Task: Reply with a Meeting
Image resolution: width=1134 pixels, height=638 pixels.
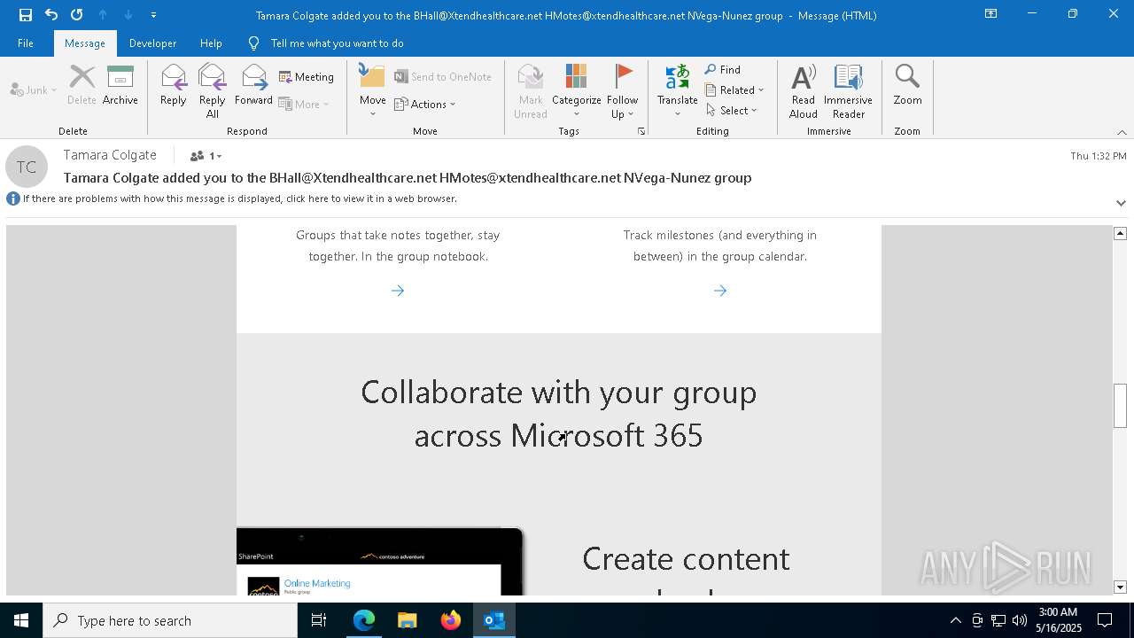Action: (x=307, y=77)
